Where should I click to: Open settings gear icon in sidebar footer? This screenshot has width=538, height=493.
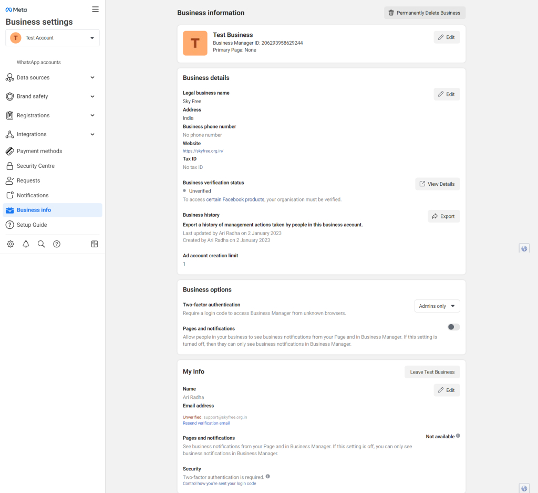11,244
